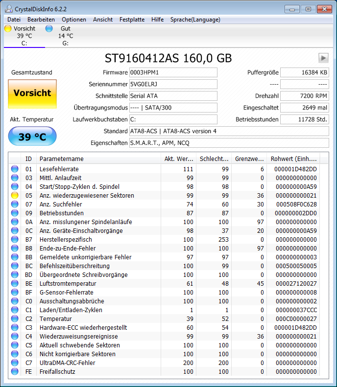Click the Seriennummer field 5VG0ELRJ
The width and height of the screenshot is (337, 387).
pyautogui.click(x=173, y=84)
